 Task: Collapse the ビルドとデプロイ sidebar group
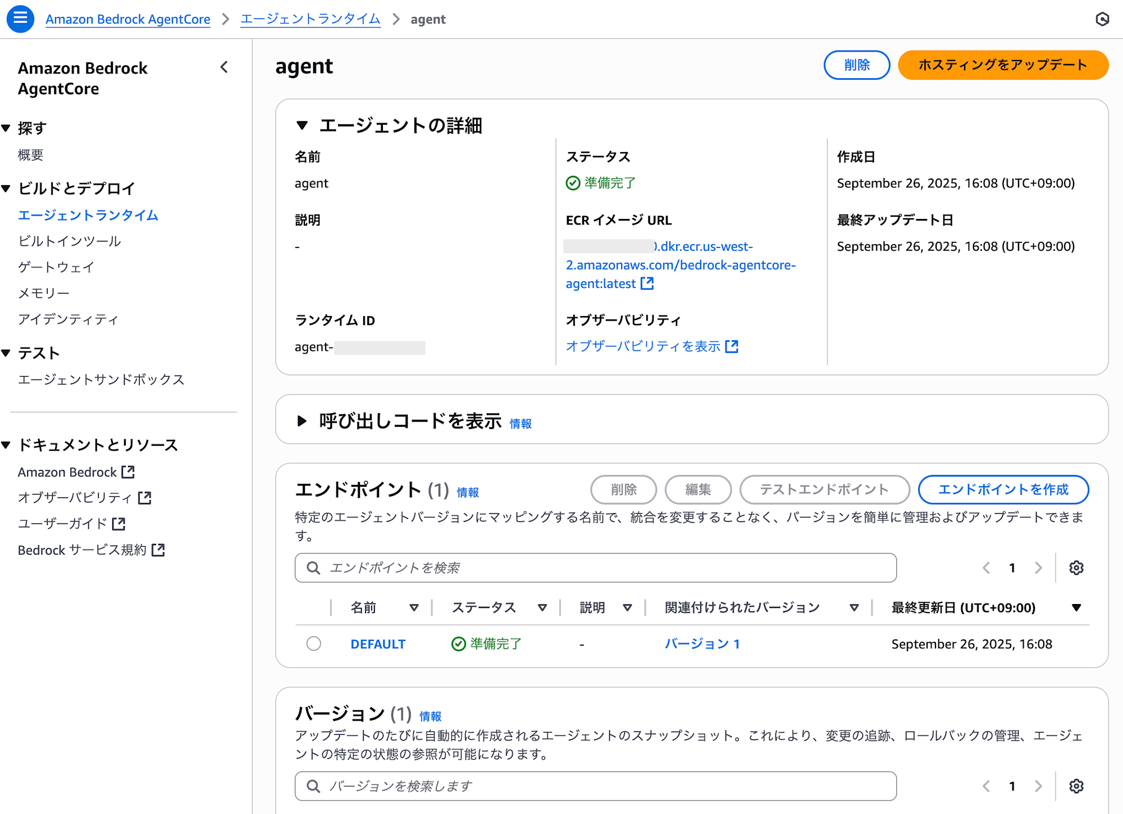pos(6,188)
